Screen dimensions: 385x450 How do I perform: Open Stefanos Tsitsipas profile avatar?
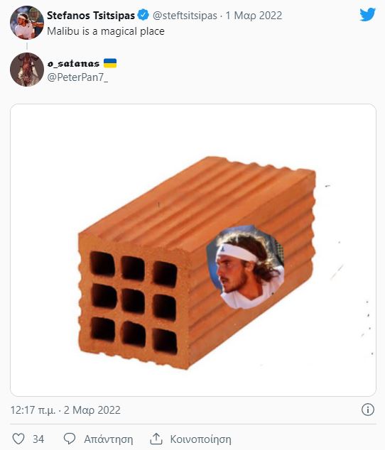[x=27, y=23]
